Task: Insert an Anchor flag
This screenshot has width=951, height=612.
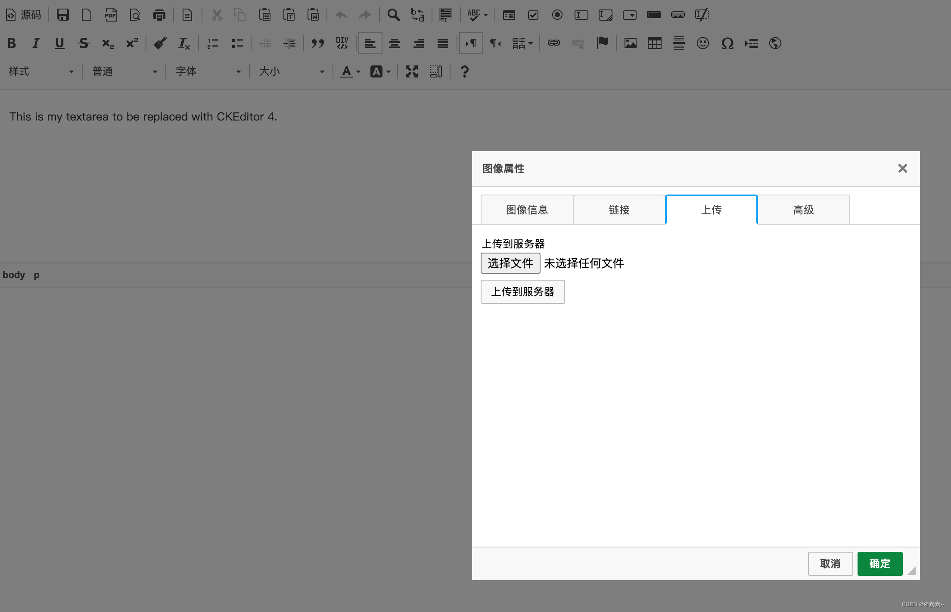Action: [x=603, y=43]
